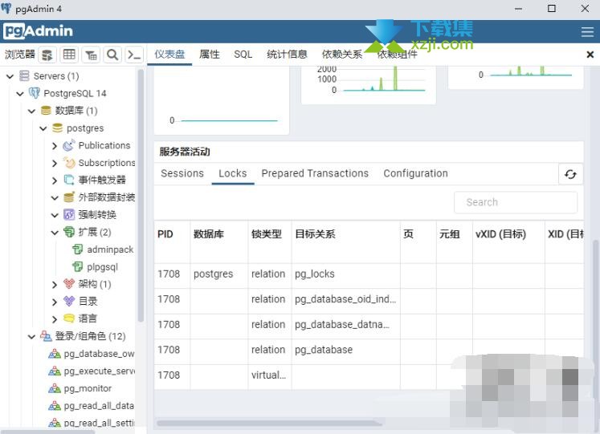Collapse the 数据库 (1) node
Screen dimensions: 600x434
[32, 111]
